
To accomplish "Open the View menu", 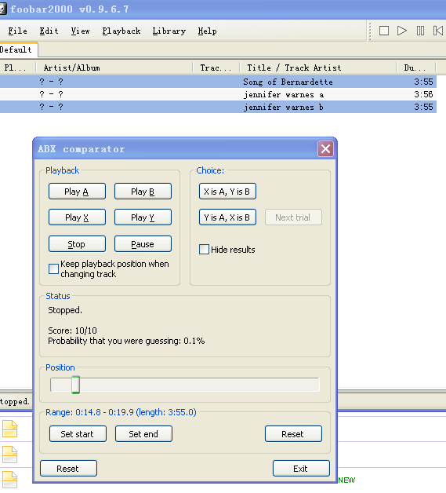I will 81,31.
